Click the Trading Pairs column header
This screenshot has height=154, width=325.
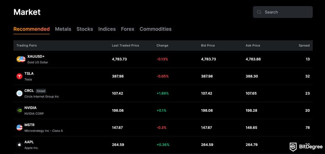pos(27,45)
